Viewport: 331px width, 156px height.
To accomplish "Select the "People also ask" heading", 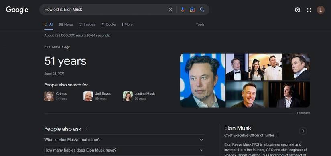I will 63,129.
